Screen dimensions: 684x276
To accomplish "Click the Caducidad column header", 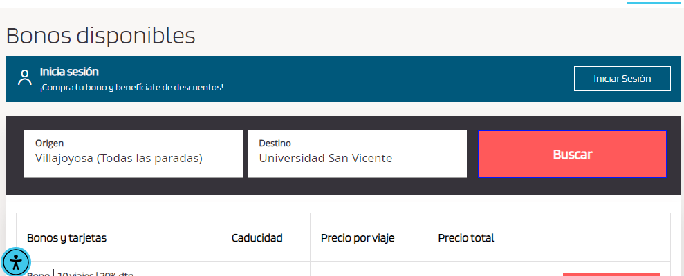I will point(257,238).
